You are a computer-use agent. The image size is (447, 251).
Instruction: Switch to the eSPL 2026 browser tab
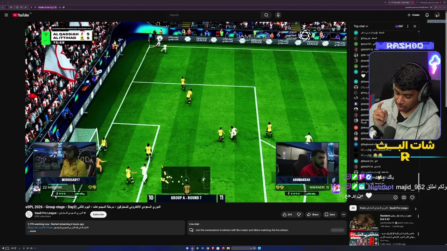402,2
